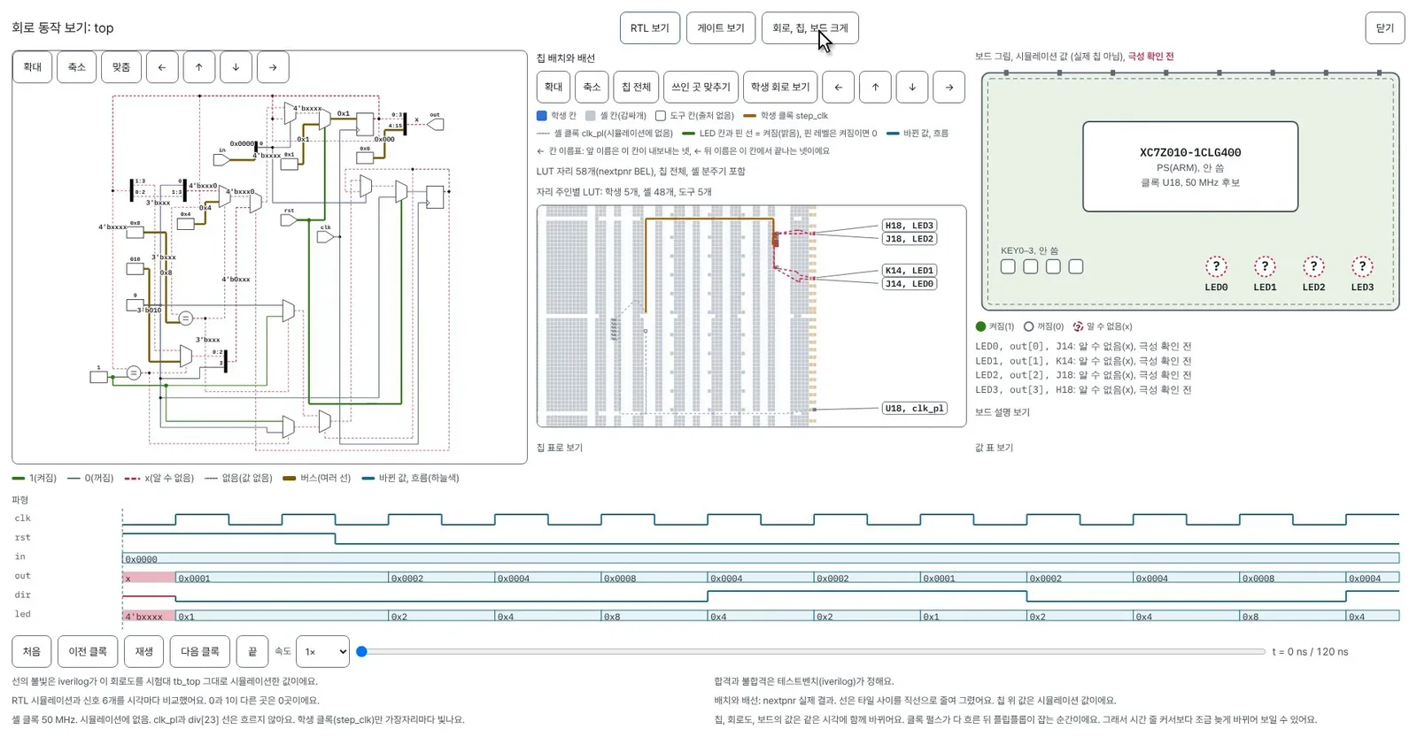Expand the 값 표 보기 section
The image size is (1417, 737).
pos(994,448)
